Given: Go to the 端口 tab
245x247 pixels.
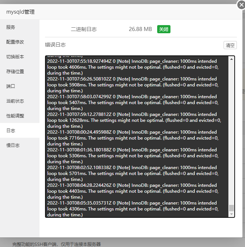Looking at the screenshot, I should click(x=20, y=86).
